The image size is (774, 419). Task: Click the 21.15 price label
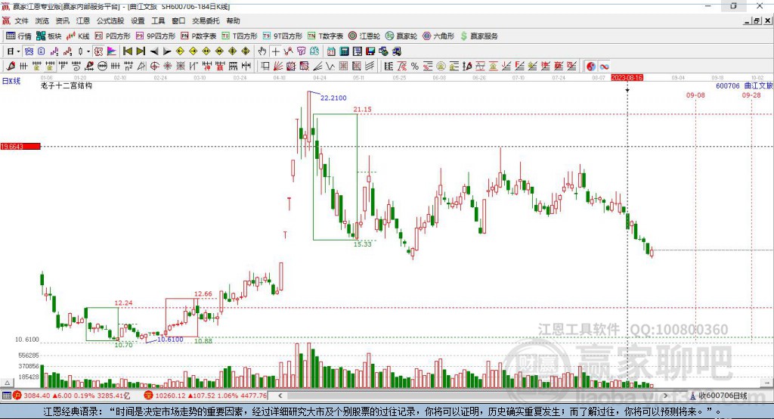pos(362,109)
